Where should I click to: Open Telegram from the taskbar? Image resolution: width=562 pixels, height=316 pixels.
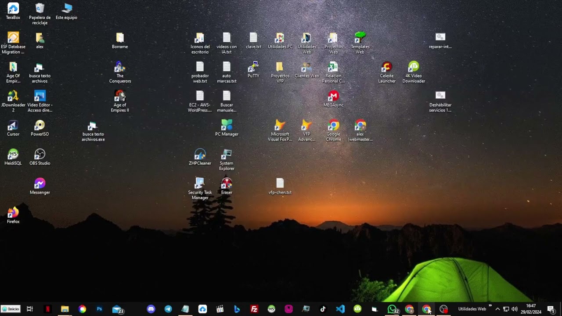click(x=168, y=309)
